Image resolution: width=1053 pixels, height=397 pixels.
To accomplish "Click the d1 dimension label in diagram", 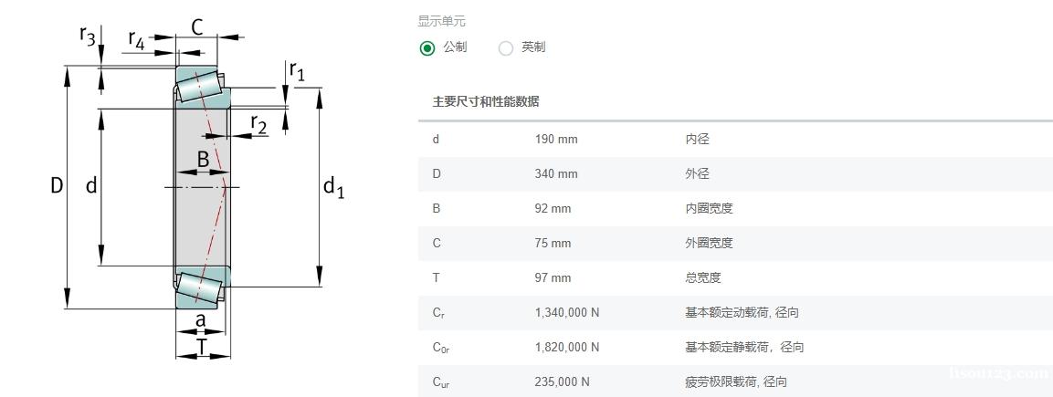I will tap(333, 187).
